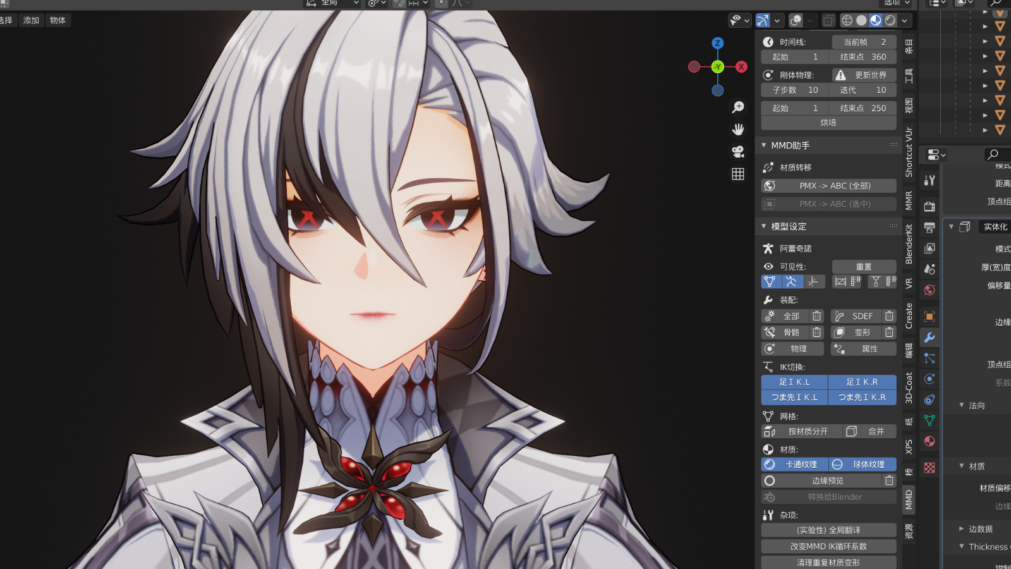Click the trash icon next to SDEF
1011x569 pixels.
889,316
